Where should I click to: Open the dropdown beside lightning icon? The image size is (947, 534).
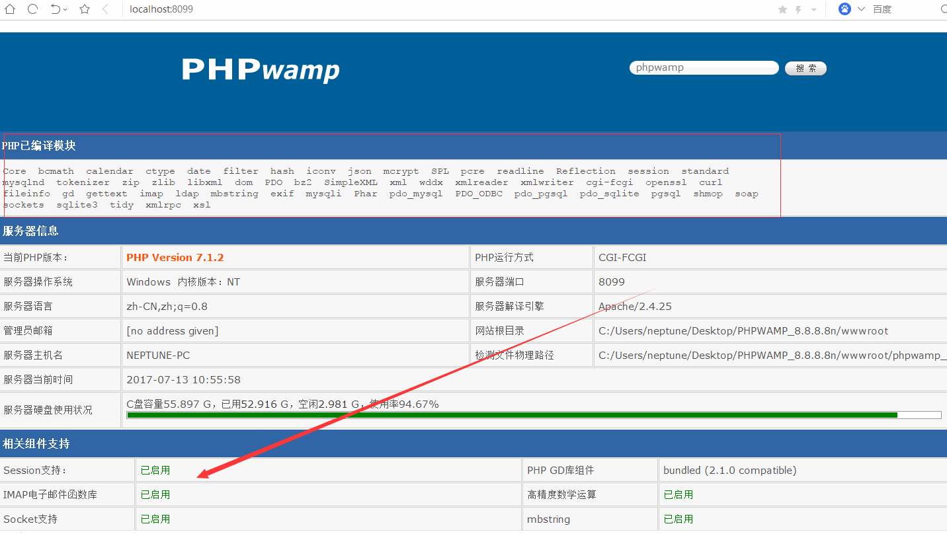[x=813, y=10]
